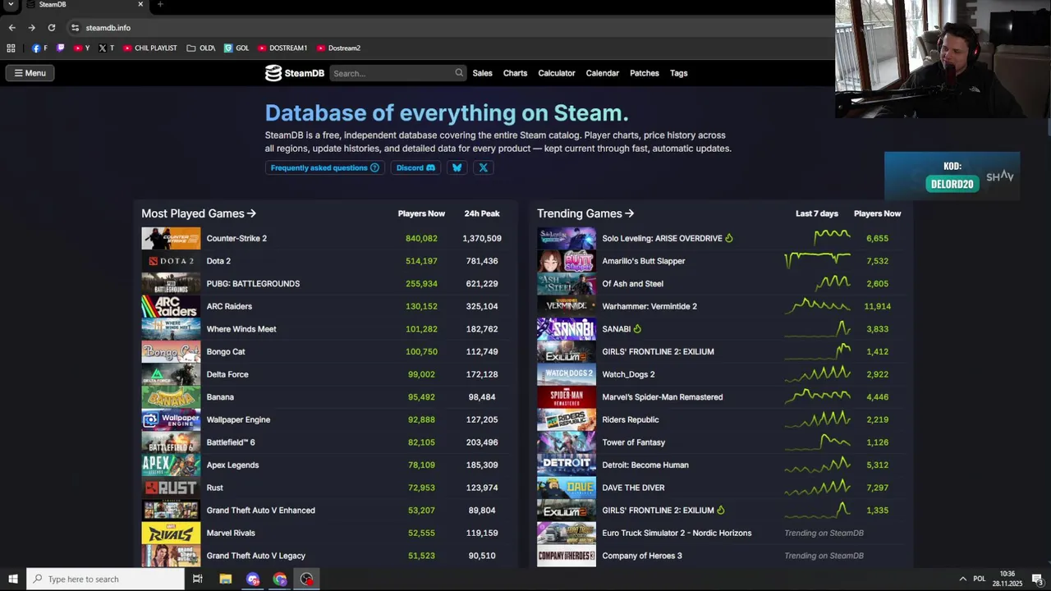Open Apex Legends title link
Image resolution: width=1051 pixels, height=591 pixels.
pyautogui.click(x=232, y=465)
